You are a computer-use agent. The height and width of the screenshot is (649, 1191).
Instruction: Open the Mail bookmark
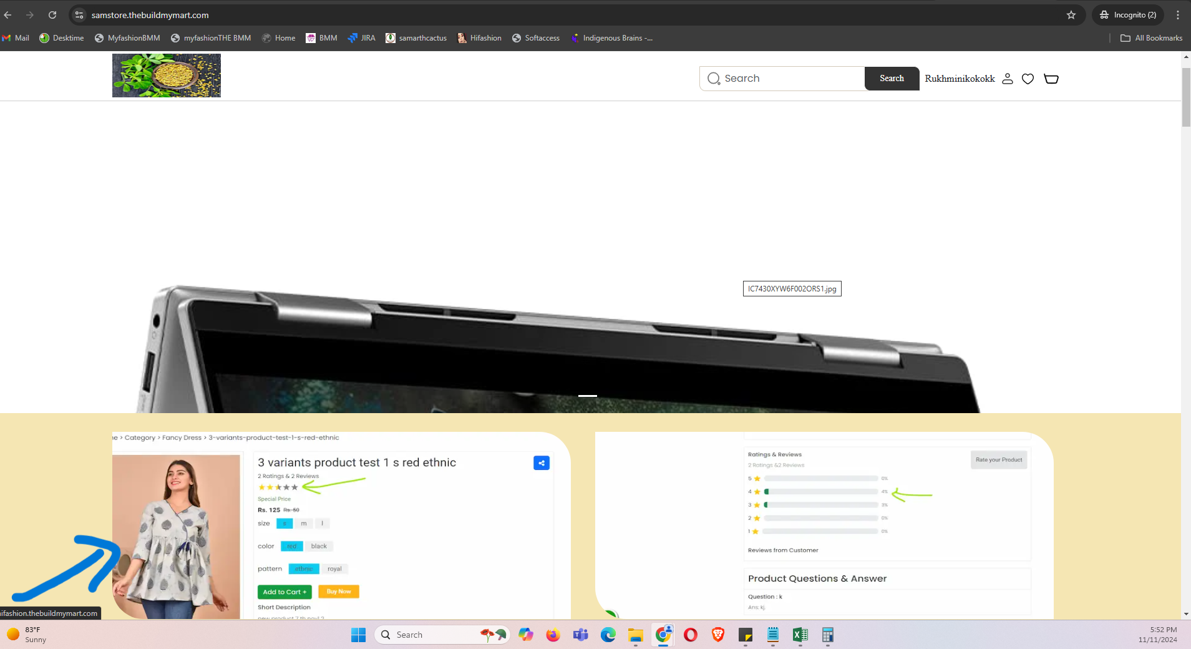(x=16, y=38)
